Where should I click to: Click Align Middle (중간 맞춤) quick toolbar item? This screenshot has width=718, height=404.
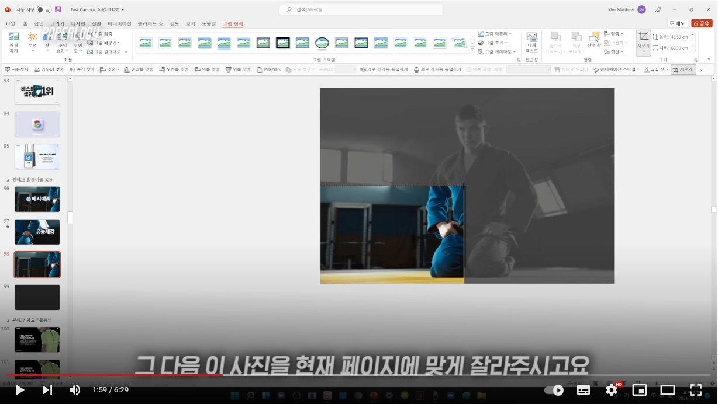coord(82,69)
